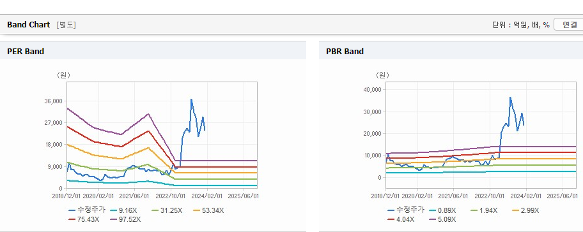This screenshot has width=583, height=232.
Task: Click the 단위 : 억원, 배, % unit label
Action: (520, 25)
